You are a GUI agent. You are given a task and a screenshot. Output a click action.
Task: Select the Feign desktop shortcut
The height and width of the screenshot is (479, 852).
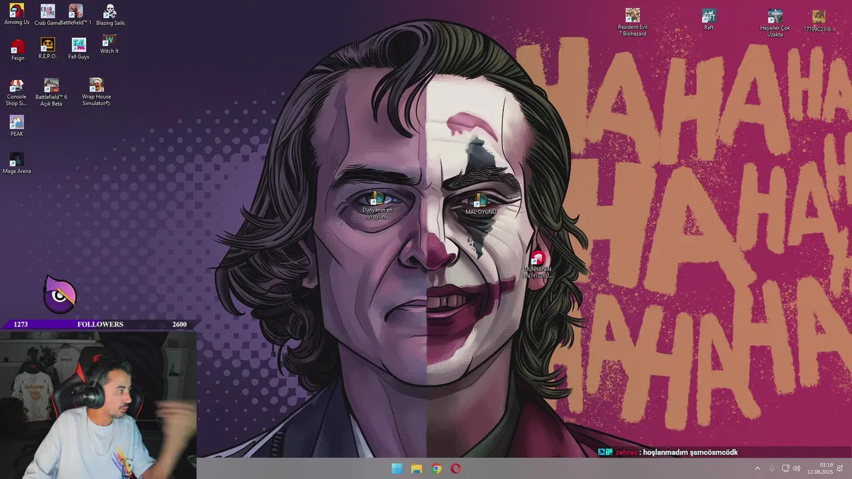click(18, 50)
